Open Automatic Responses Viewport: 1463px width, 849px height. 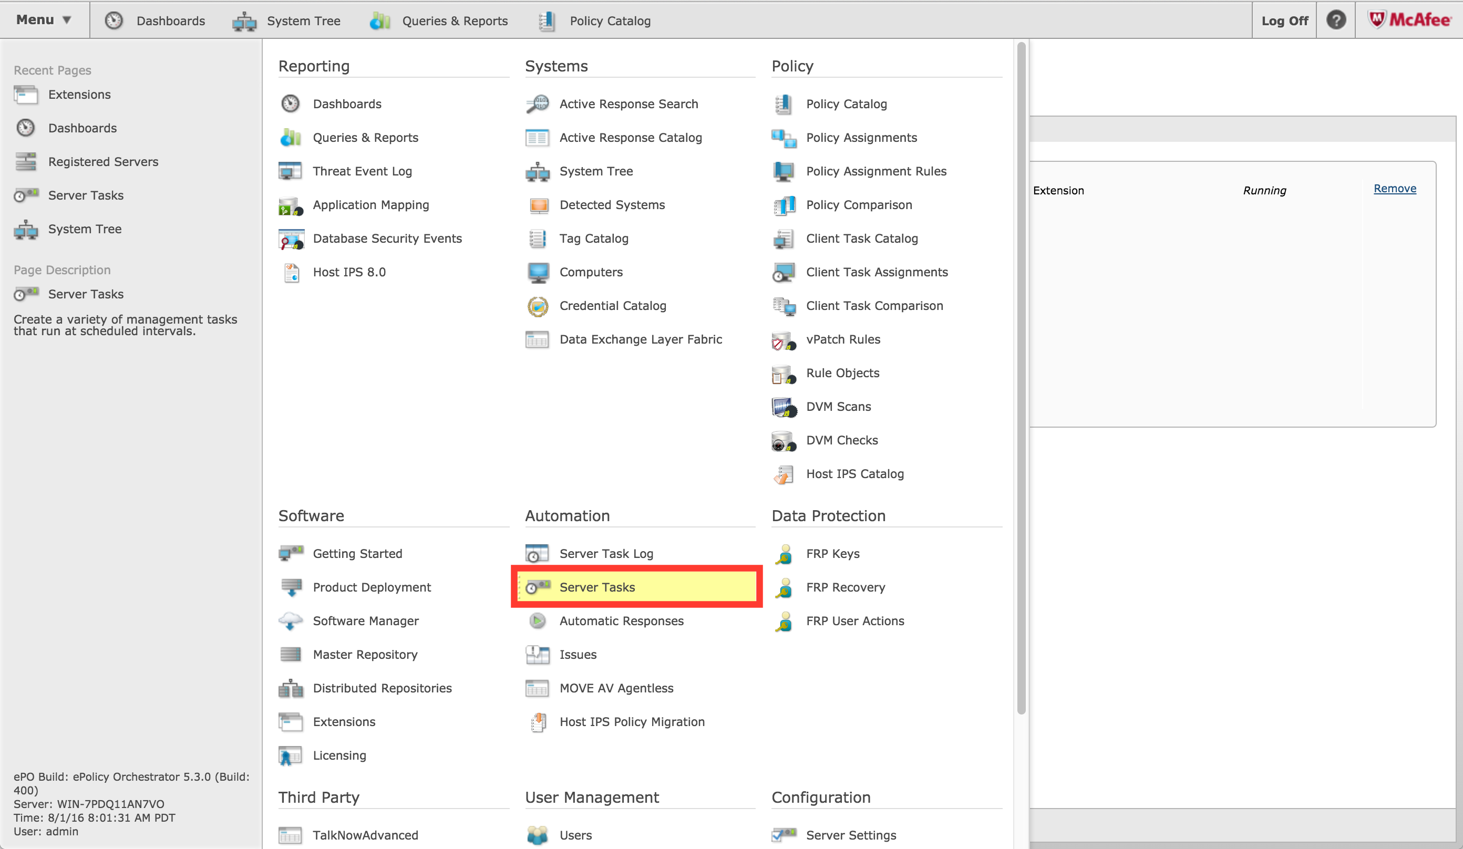621,620
